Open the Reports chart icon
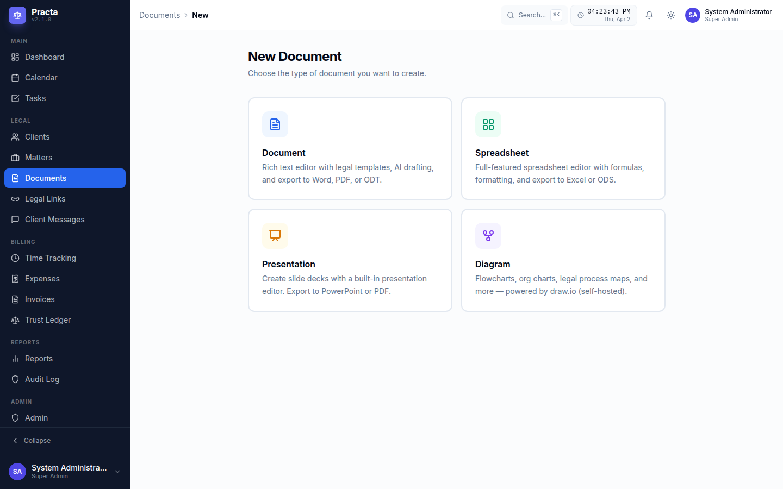783x489 pixels. tap(16, 358)
